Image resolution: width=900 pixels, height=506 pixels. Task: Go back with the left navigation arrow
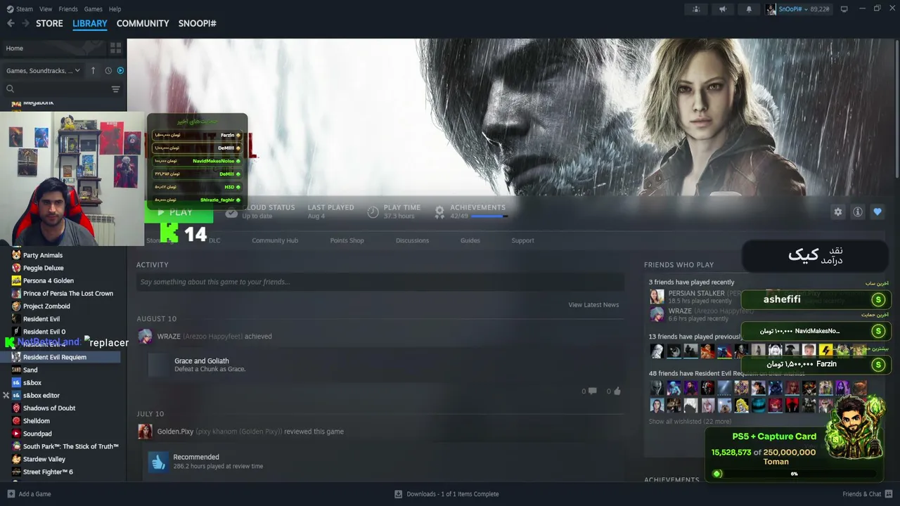11,23
